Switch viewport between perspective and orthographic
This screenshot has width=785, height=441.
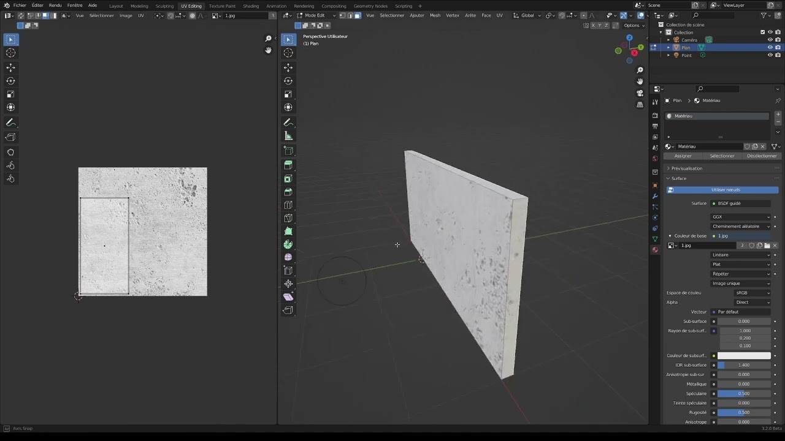point(640,105)
